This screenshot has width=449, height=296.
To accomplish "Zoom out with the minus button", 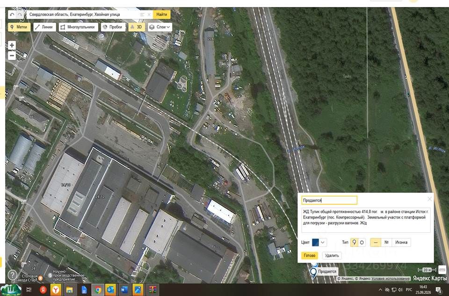I will (x=12, y=55).
